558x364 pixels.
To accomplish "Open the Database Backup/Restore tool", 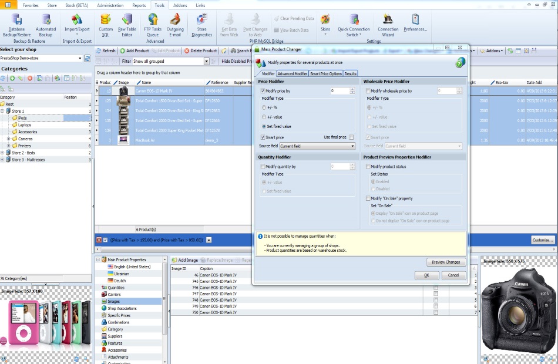I will pos(16,25).
